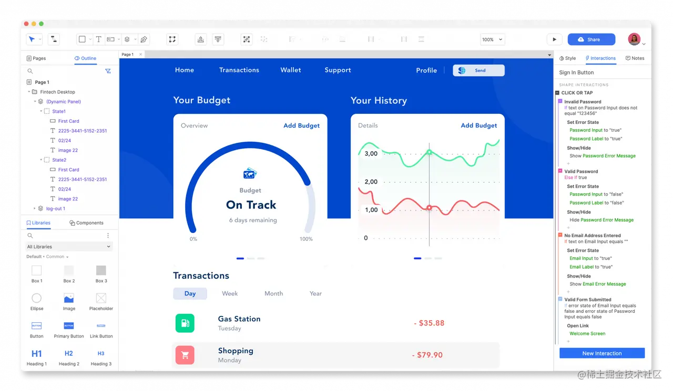Open dropdown arrow beside the selection tool
The image size is (673, 391).
40,39
